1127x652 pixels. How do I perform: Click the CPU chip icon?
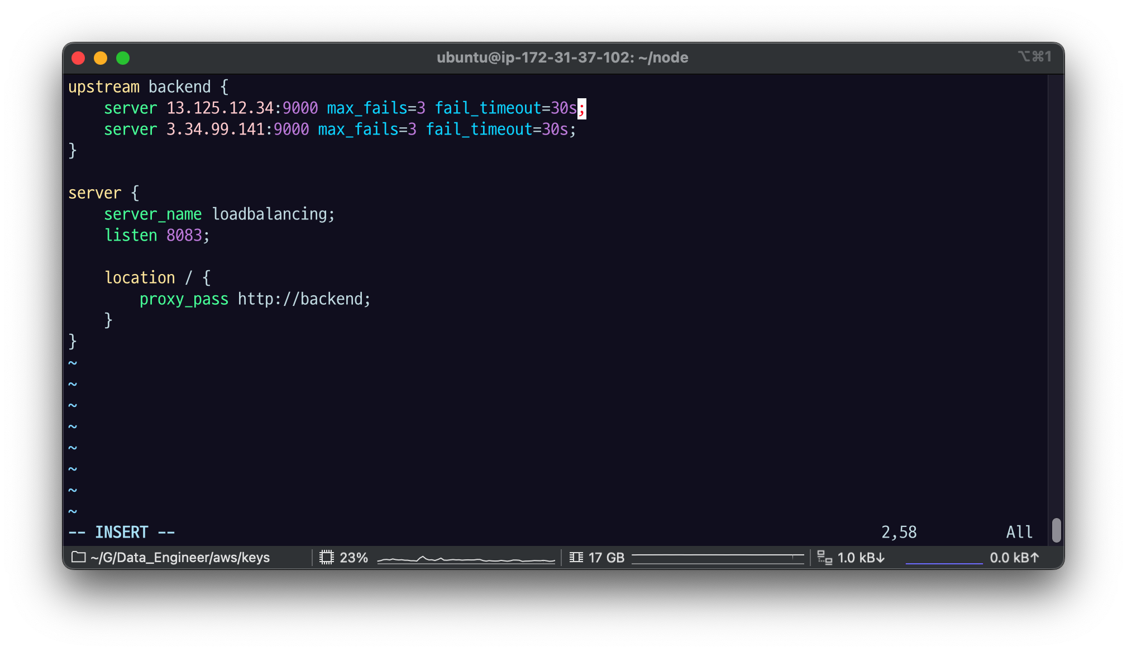pyautogui.click(x=327, y=557)
